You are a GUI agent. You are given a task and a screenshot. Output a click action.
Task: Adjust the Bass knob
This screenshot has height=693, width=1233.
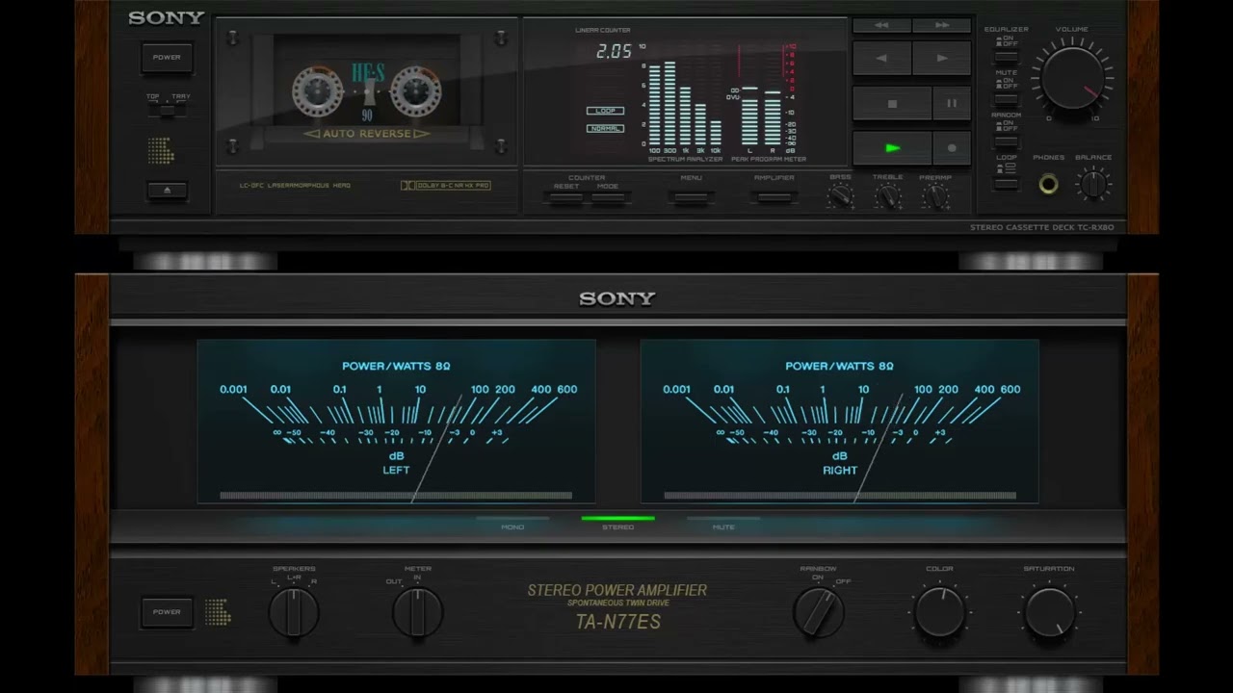click(x=841, y=196)
